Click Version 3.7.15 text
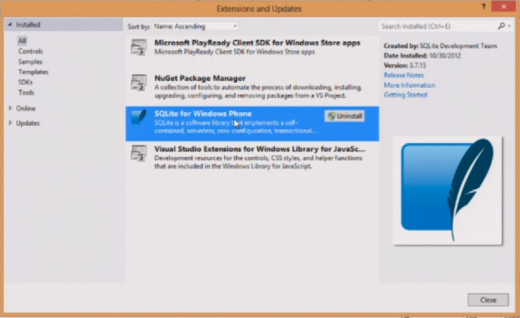The image size is (520, 318). 404,65
